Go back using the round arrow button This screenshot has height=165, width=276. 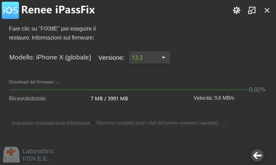point(257,155)
